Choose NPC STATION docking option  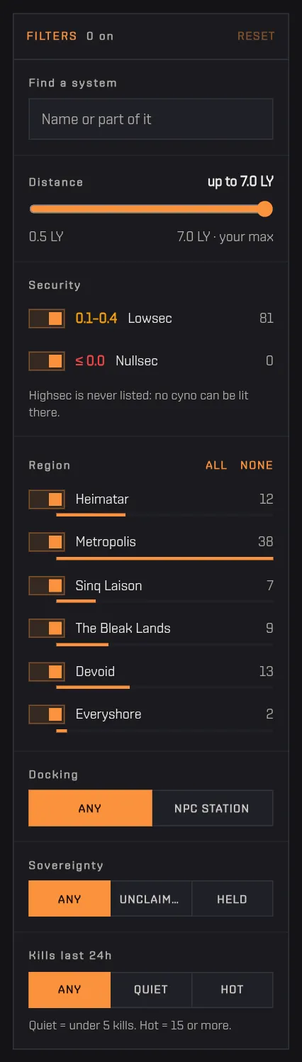tap(213, 808)
